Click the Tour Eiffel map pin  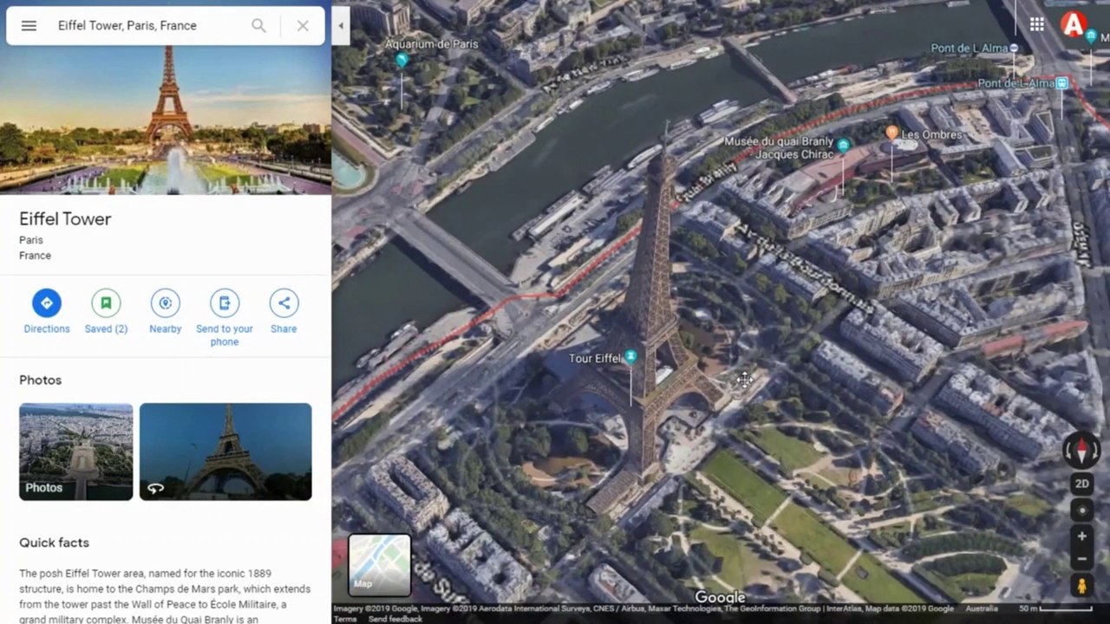630,357
